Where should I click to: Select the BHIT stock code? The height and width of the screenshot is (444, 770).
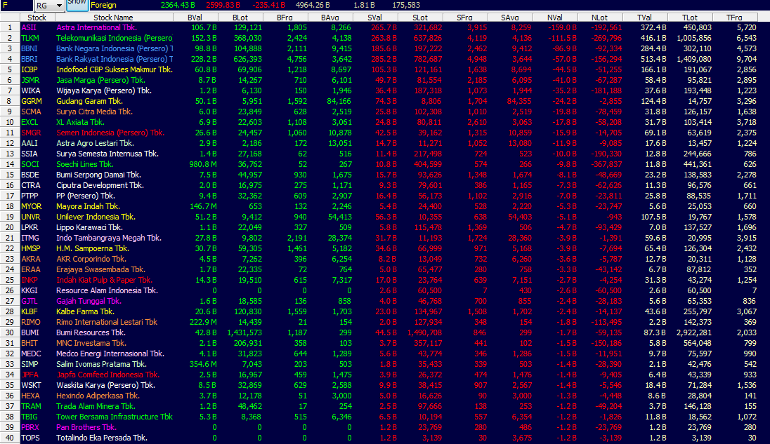tap(30, 344)
